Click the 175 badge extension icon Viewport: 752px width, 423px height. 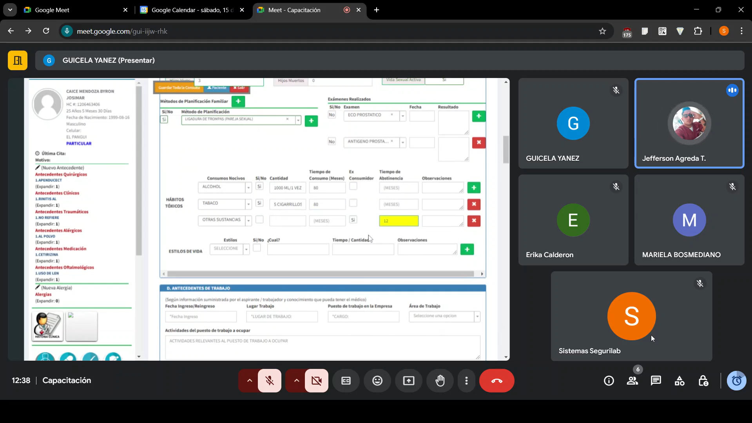[627, 32]
